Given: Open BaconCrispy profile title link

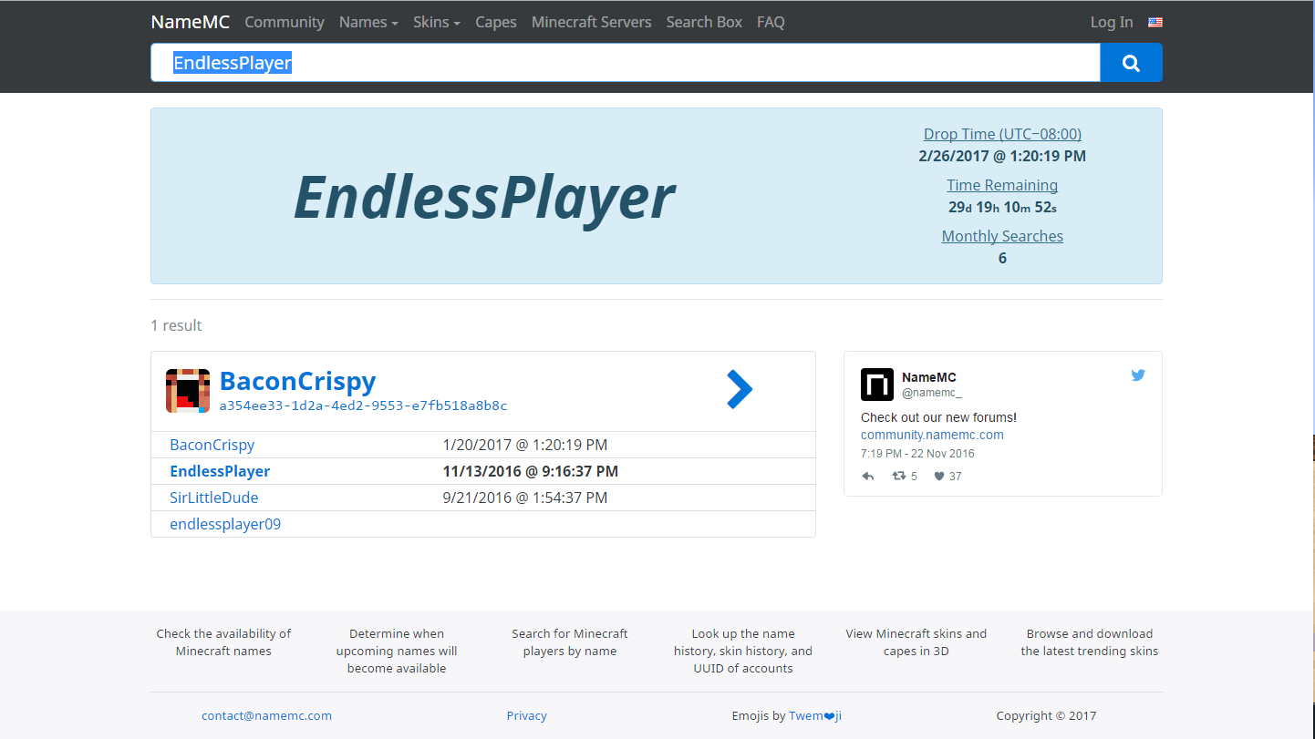Looking at the screenshot, I should (297, 381).
